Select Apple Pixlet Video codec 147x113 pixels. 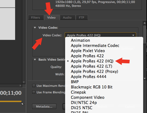tap(104, 51)
